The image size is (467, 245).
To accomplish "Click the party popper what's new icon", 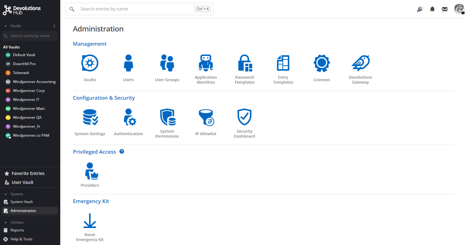I will pyautogui.click(x=420, y=9).
